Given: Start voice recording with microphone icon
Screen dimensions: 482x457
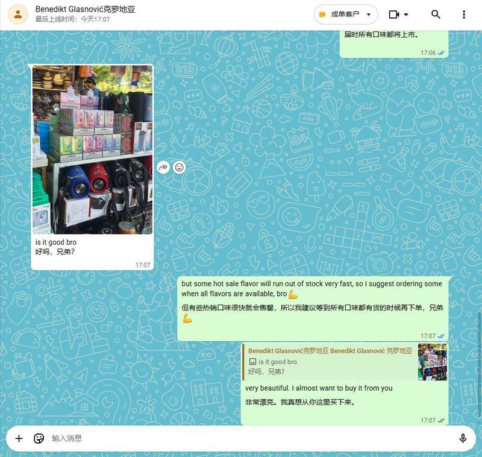Looking at the screenshot, I should (463, 438).
